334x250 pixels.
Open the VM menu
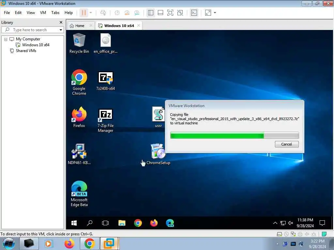point(43,13)
